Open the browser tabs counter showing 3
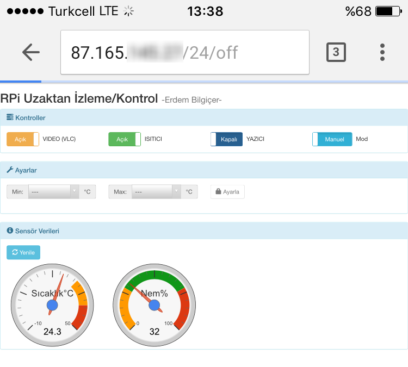 [336, 52]
